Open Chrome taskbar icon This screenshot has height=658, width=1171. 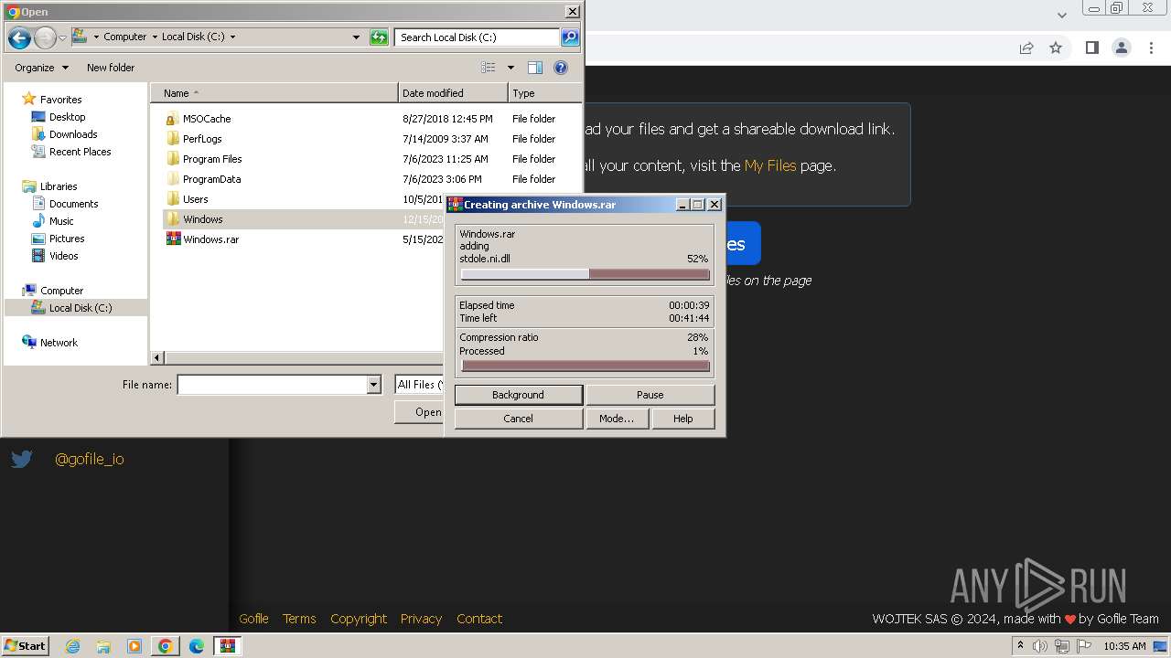coord(165,646)
